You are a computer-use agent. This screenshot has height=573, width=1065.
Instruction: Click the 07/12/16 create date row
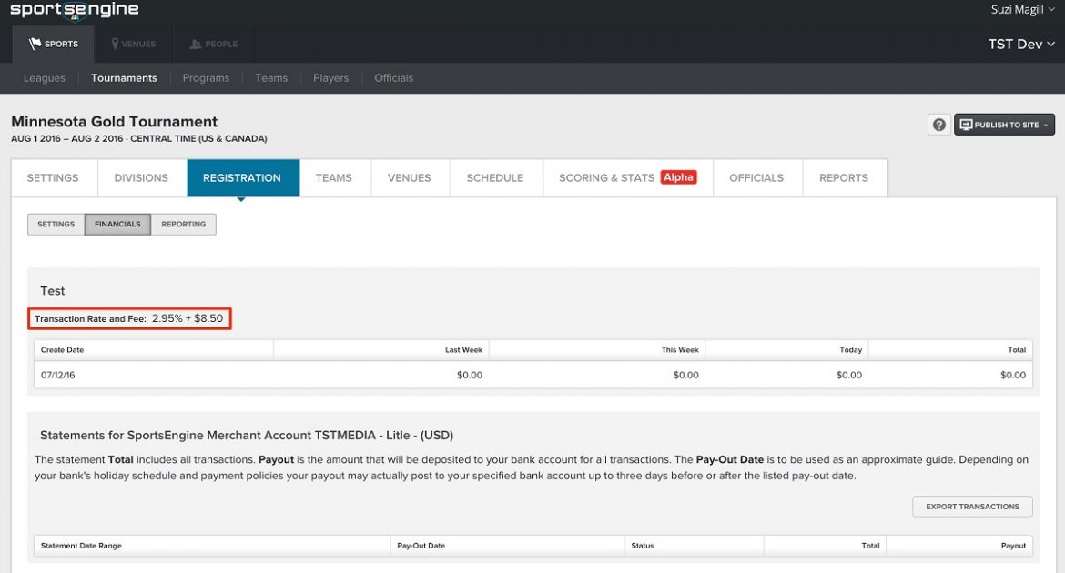59,374
